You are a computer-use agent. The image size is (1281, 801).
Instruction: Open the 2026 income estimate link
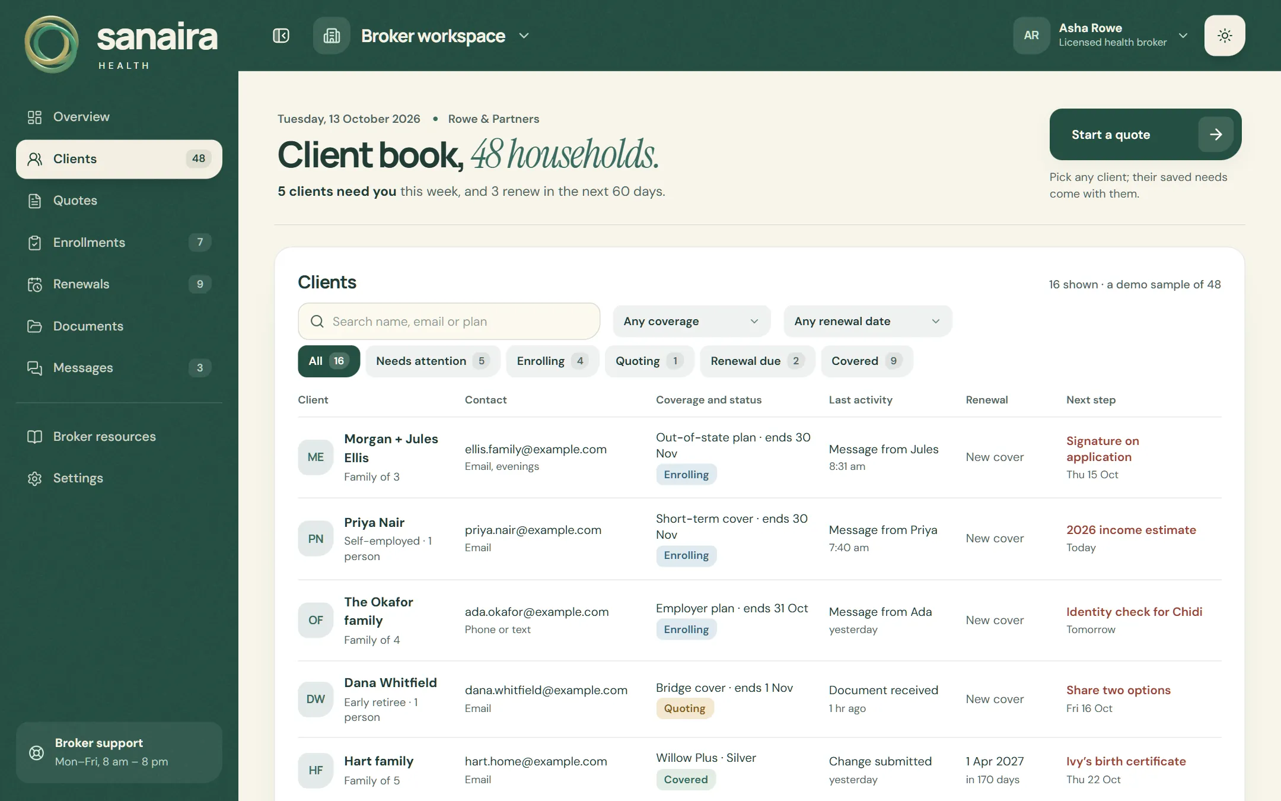point(1131,530)
